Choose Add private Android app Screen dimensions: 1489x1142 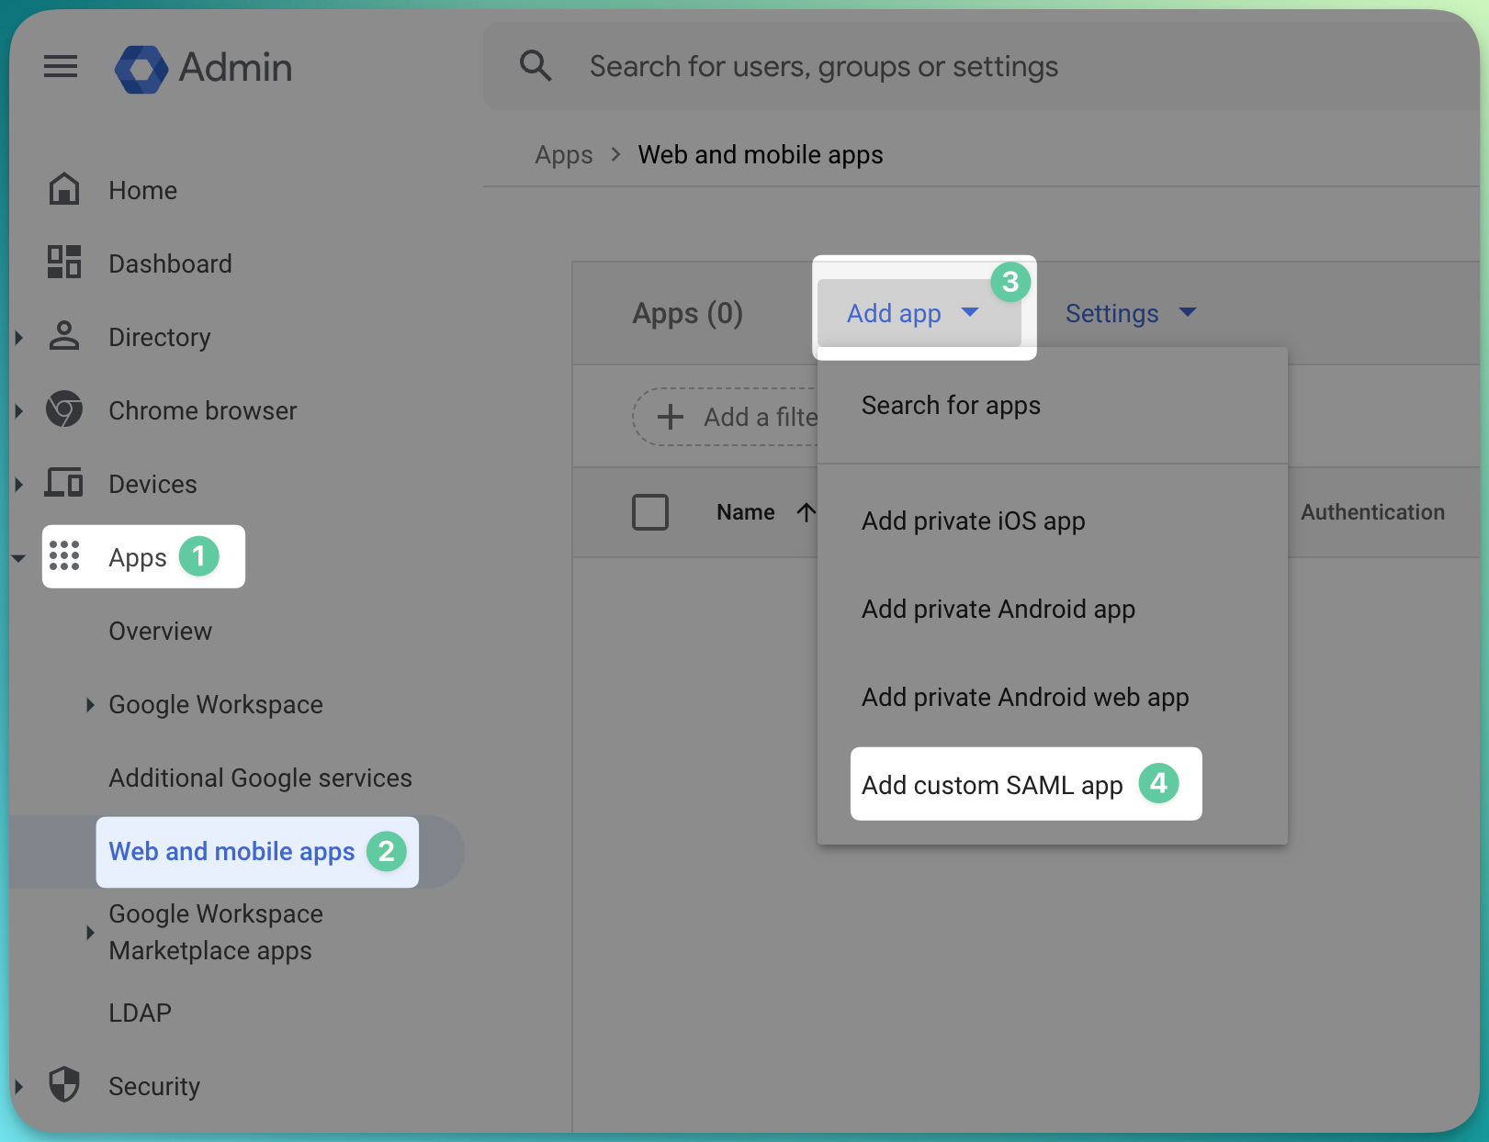(1053, 609)
